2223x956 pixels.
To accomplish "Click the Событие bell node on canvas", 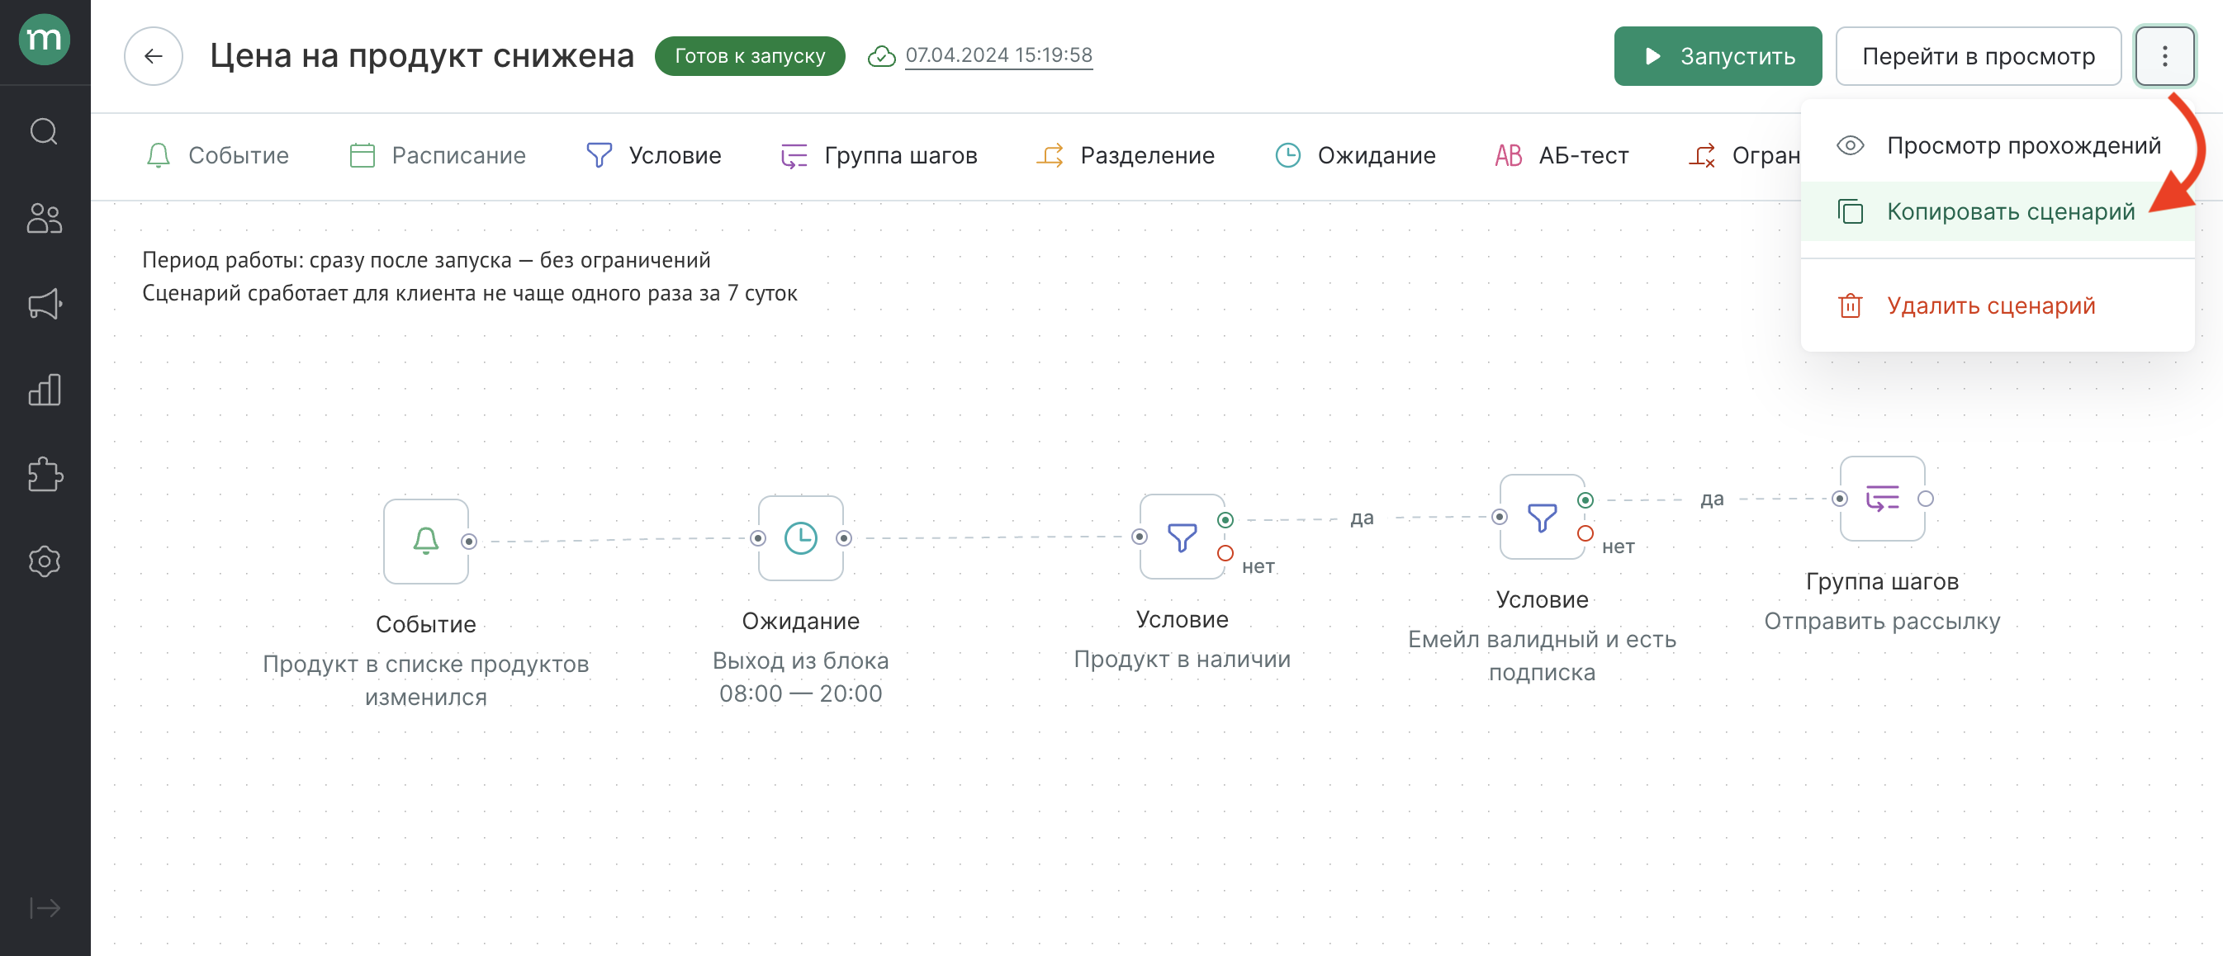I will [425, 541].
